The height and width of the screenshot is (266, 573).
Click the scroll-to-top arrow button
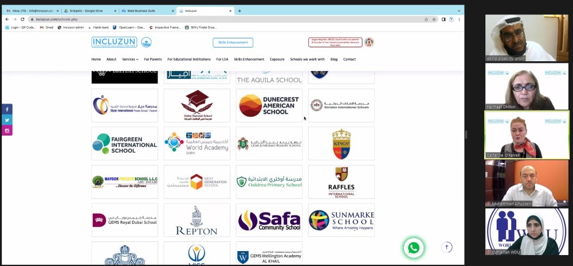(446, 247)
